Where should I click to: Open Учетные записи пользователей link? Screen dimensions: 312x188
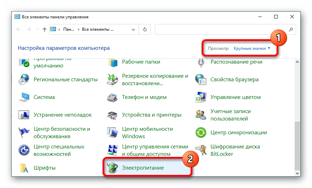230,115
